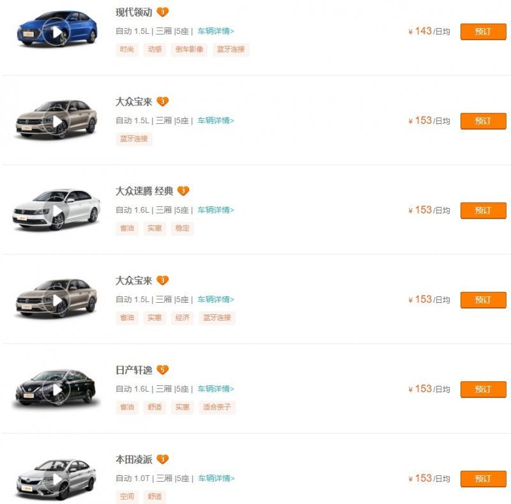This screenshot has width=511, height=504.
Task: Play the 本田凌派 car video
Action: pyautogui.click(x=57, y=479)
